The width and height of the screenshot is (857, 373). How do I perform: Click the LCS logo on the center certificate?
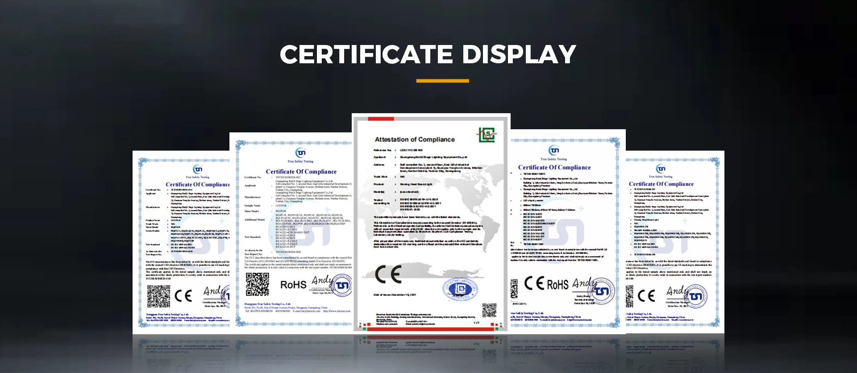(x=487, y=135)
